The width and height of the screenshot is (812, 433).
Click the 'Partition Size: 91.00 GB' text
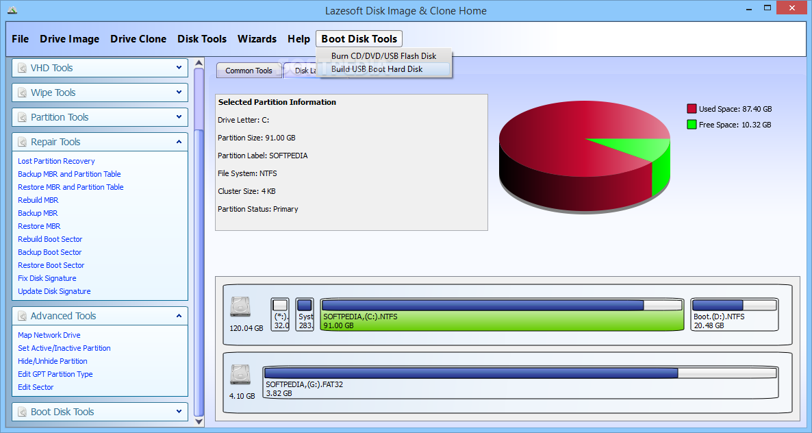[256, 138]
